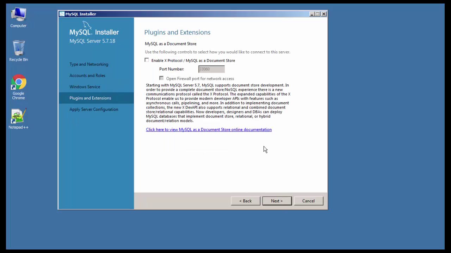Launch Google Chrome from the desktop
The width and height of the screenshot is (451, 253).
(18, 87)
